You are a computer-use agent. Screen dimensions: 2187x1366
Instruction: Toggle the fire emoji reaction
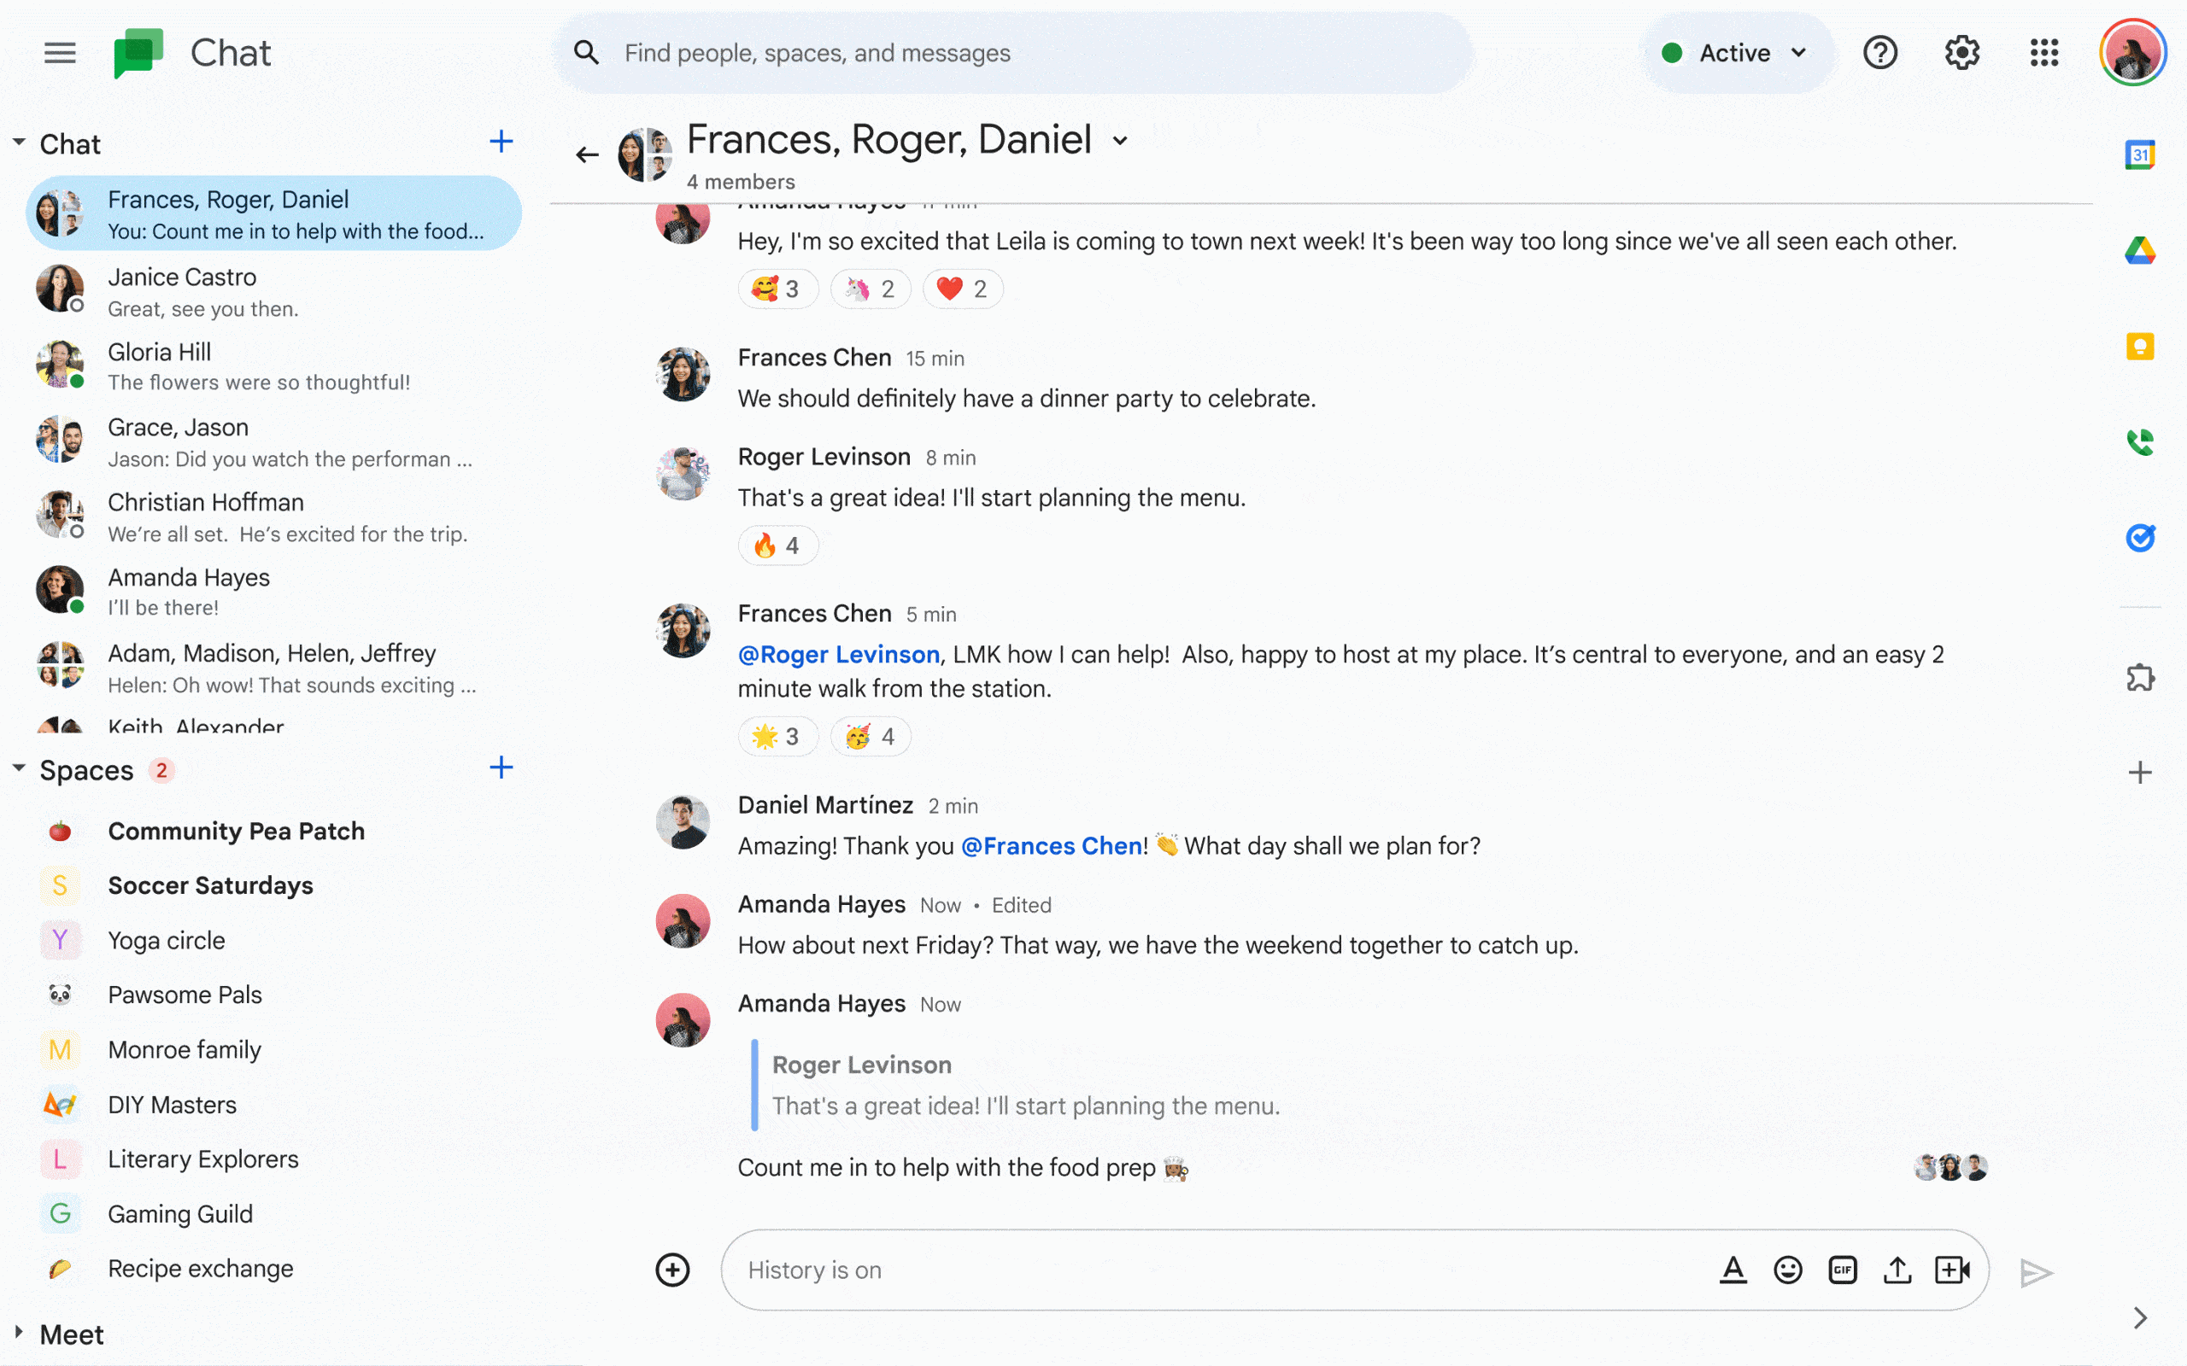[x=777, y=546]
